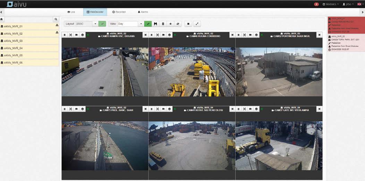Expand the decoder to fullscreen
Screen dimensions: 365x181
(197, 24)
